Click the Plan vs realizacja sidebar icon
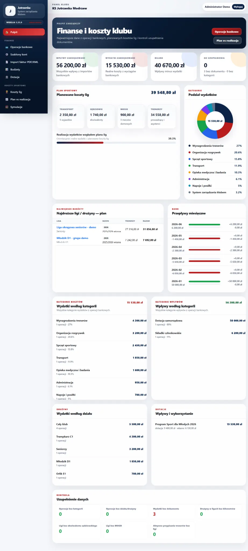Image resolution: width=248 pixels, height=551 pixels. click(x=7, y=100)
